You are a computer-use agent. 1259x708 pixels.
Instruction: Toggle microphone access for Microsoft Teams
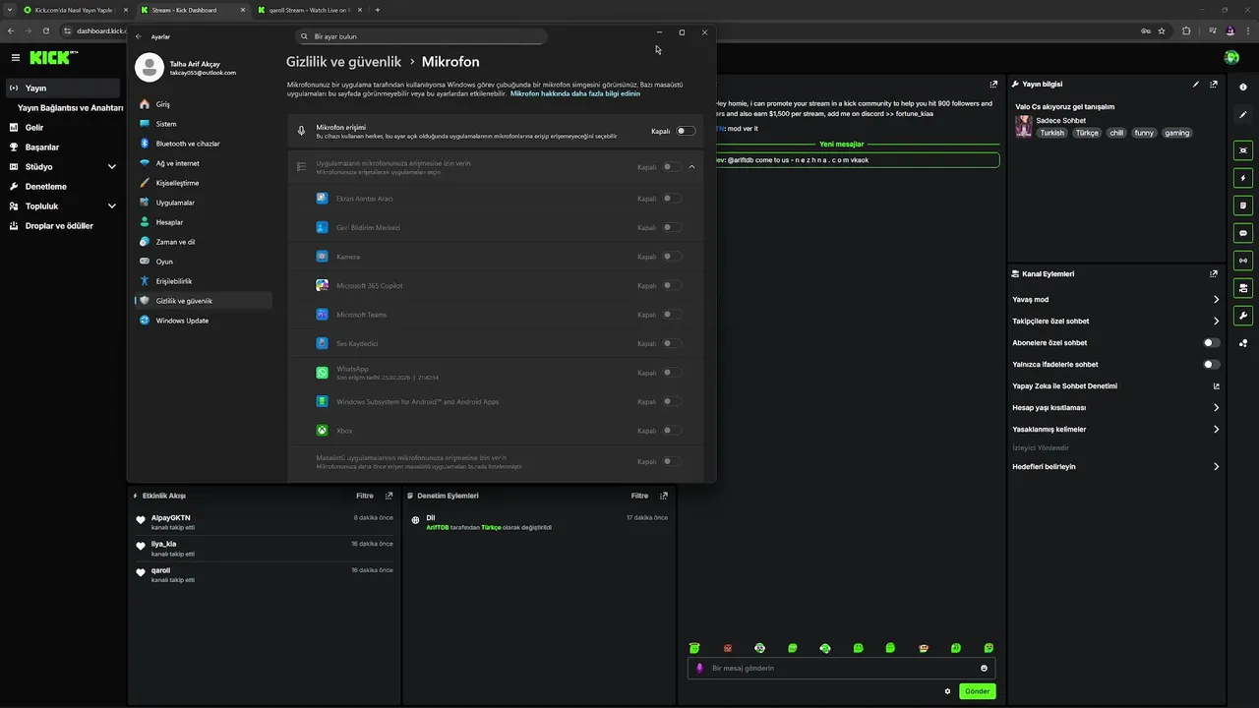pos(672,315)
